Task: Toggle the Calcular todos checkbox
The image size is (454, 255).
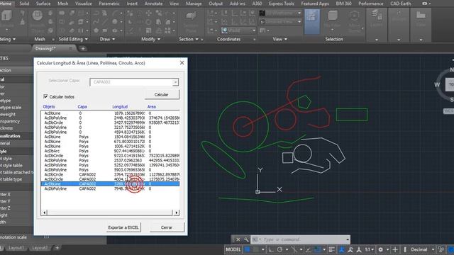Action: click(x=45, y=96)
